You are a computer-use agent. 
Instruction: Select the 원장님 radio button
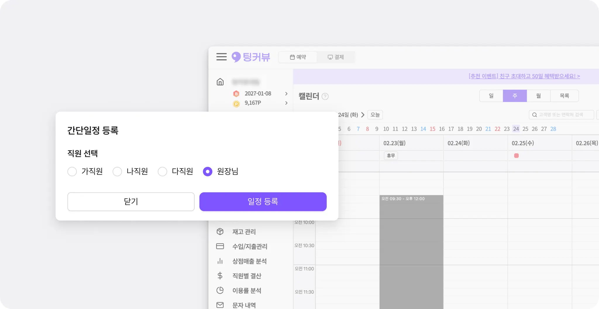coord(207,171)
